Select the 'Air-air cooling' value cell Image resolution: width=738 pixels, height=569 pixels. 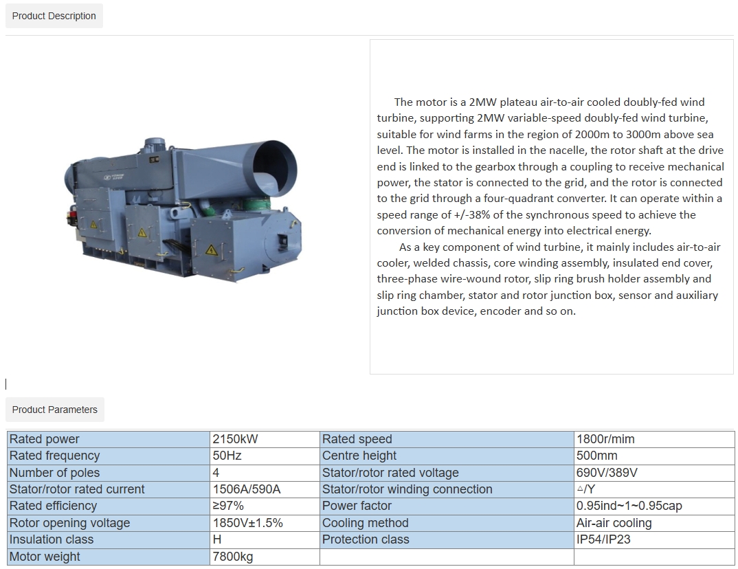(653, 523)
